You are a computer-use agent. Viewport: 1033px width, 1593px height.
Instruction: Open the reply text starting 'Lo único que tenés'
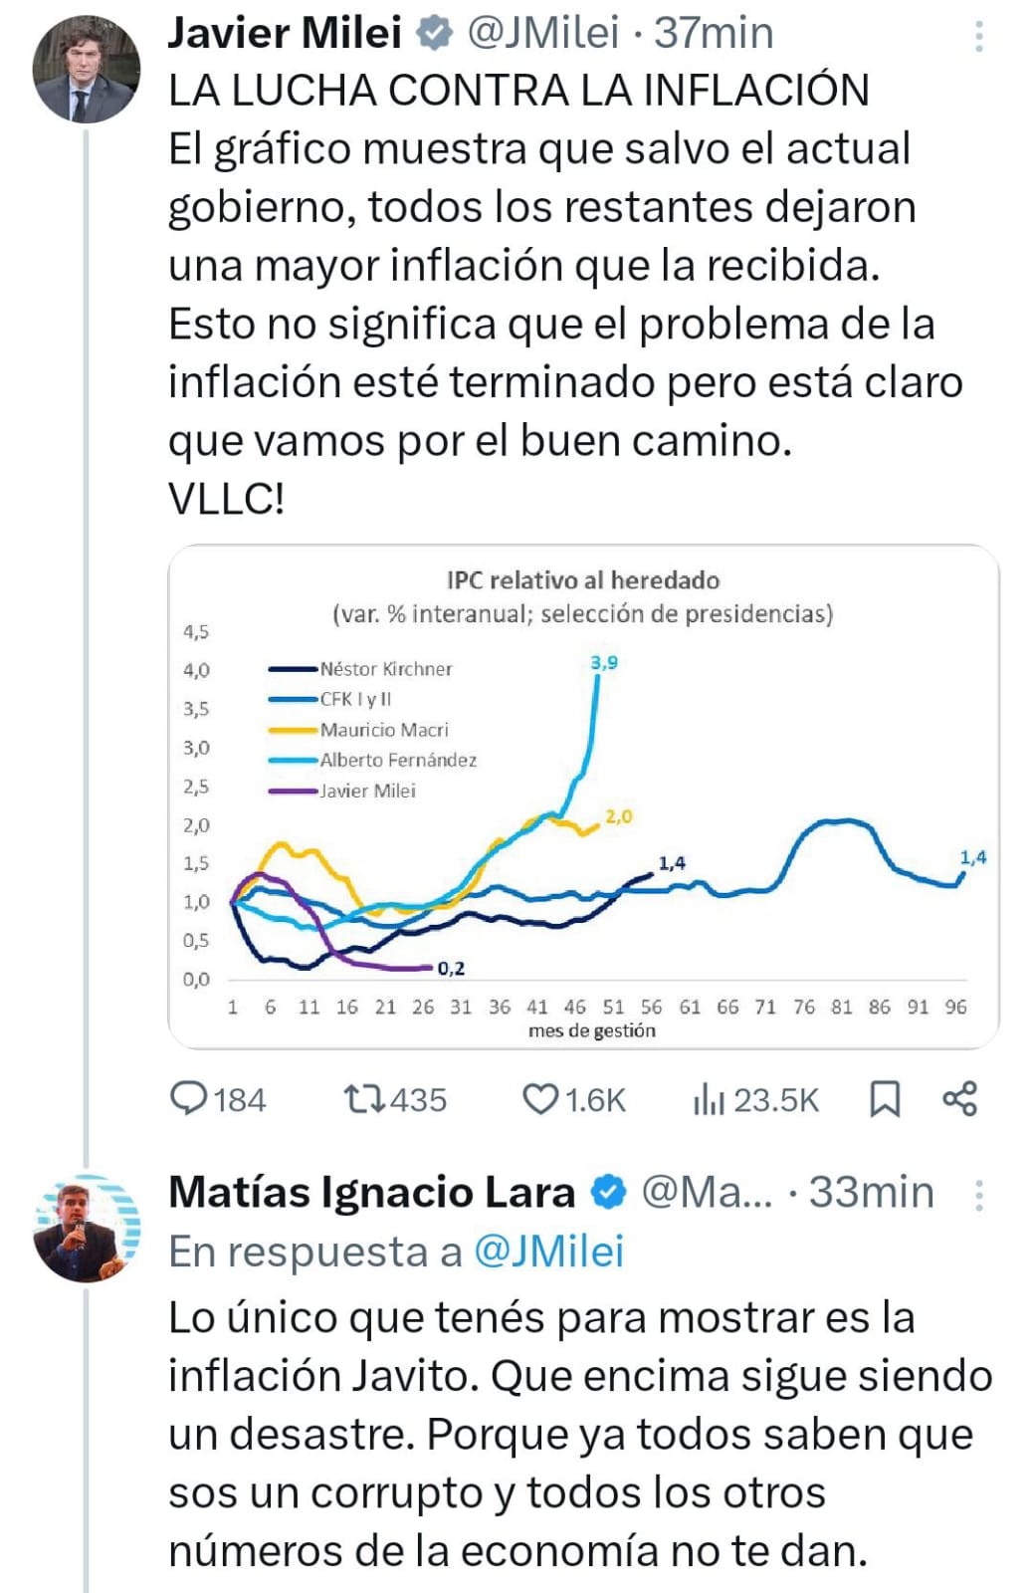(580, 1434)
